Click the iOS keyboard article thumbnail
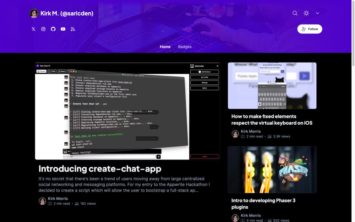Viewport: 355px width, 222px height. tap(272, 86)
